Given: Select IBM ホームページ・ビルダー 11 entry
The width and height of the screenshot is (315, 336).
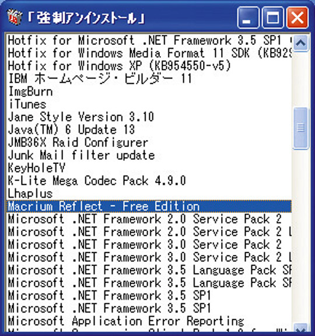Looking at the screenshot, I should (x=149, y=79).
